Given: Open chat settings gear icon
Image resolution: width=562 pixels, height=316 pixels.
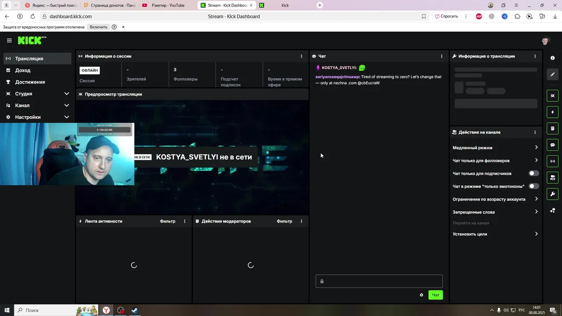Looking at the screenshot, I should coord(421,295).
